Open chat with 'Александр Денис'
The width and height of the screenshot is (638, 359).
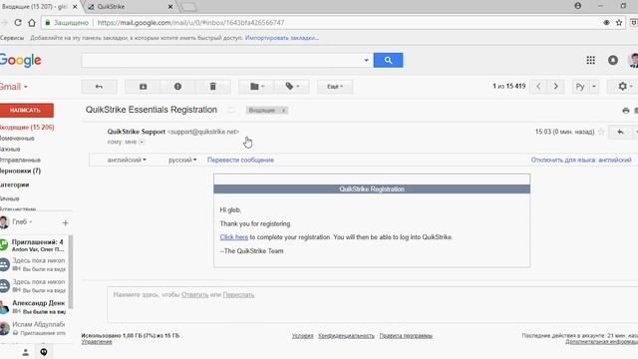33,307
